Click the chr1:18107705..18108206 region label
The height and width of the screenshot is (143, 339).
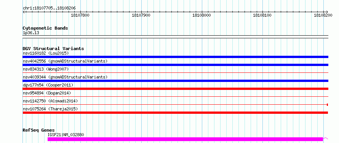49,8
